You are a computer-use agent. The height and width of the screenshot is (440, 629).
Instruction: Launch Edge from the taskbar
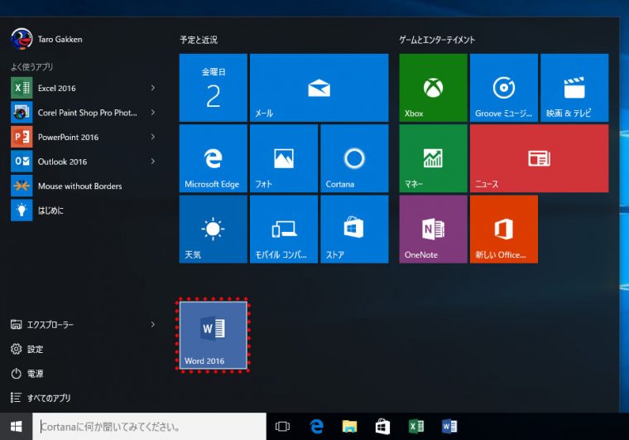[x=316, y=427]
